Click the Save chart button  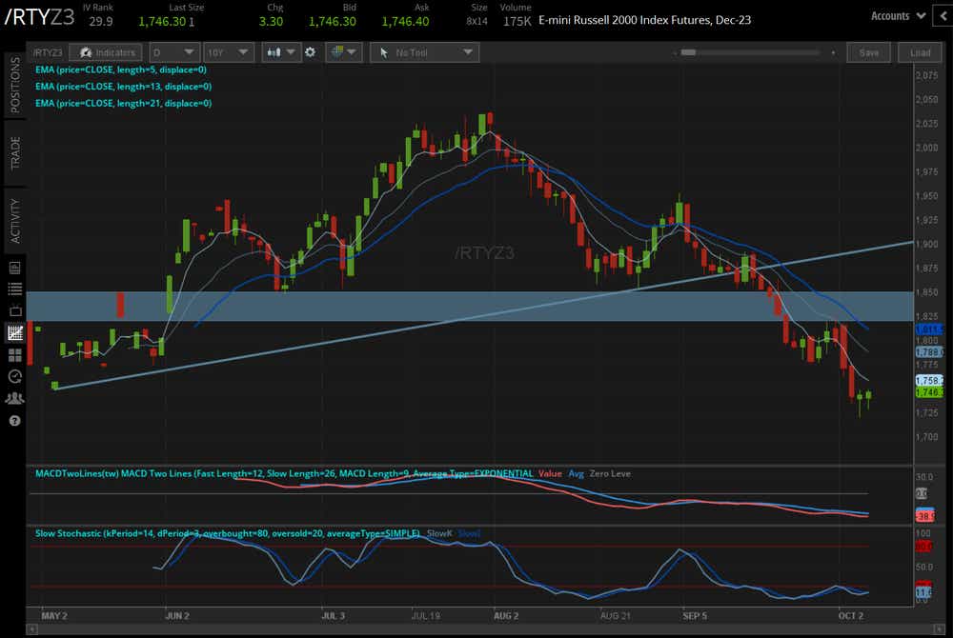tap(868, 52)
